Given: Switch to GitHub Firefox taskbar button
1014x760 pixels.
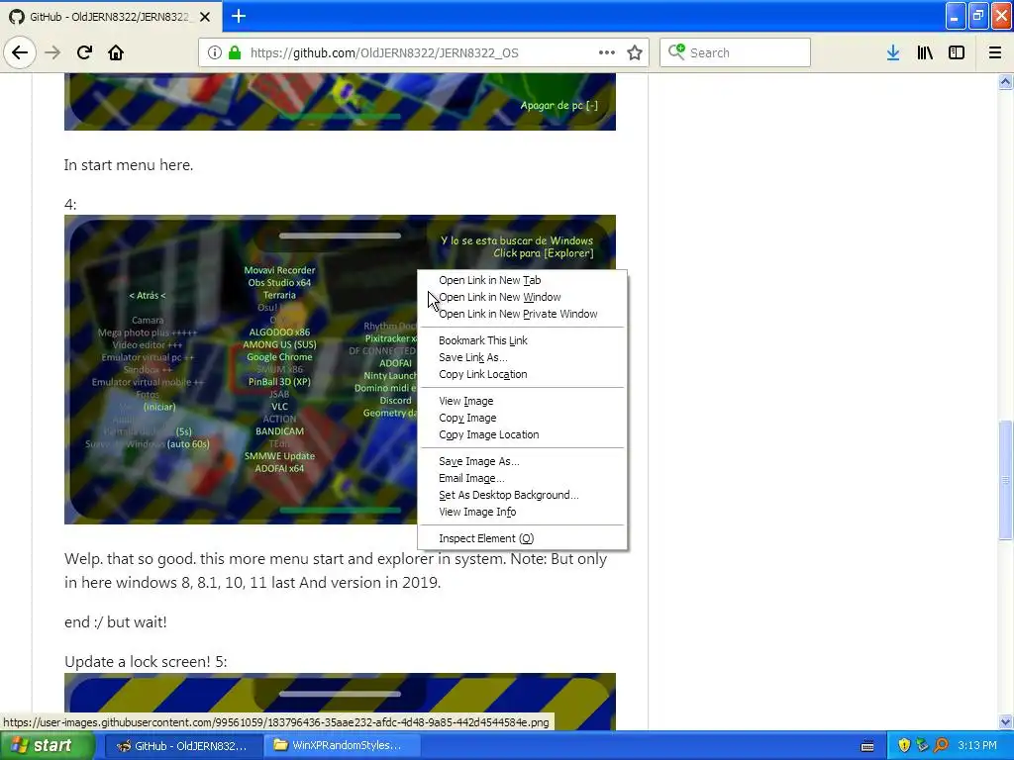Looking at the screenshot, I should pos(183,745).
